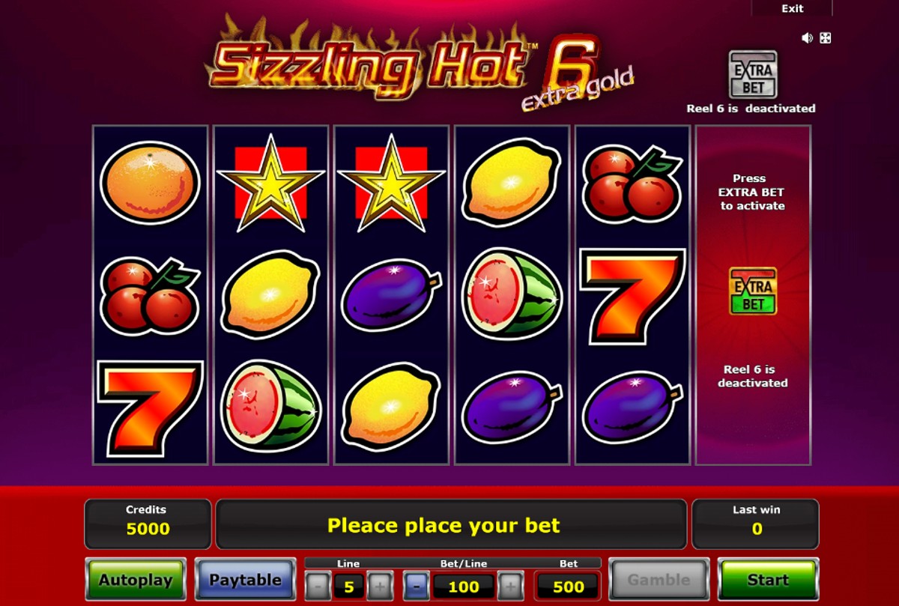Raise the Bet/Line amount
The width and height of the screenshot is (899, 606).
tap(511, 585)
